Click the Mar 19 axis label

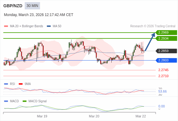(42, 116)
